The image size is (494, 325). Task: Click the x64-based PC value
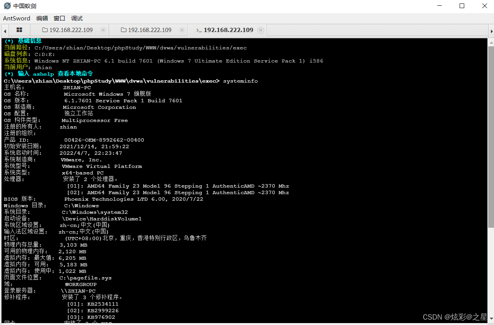pos(83,173)
